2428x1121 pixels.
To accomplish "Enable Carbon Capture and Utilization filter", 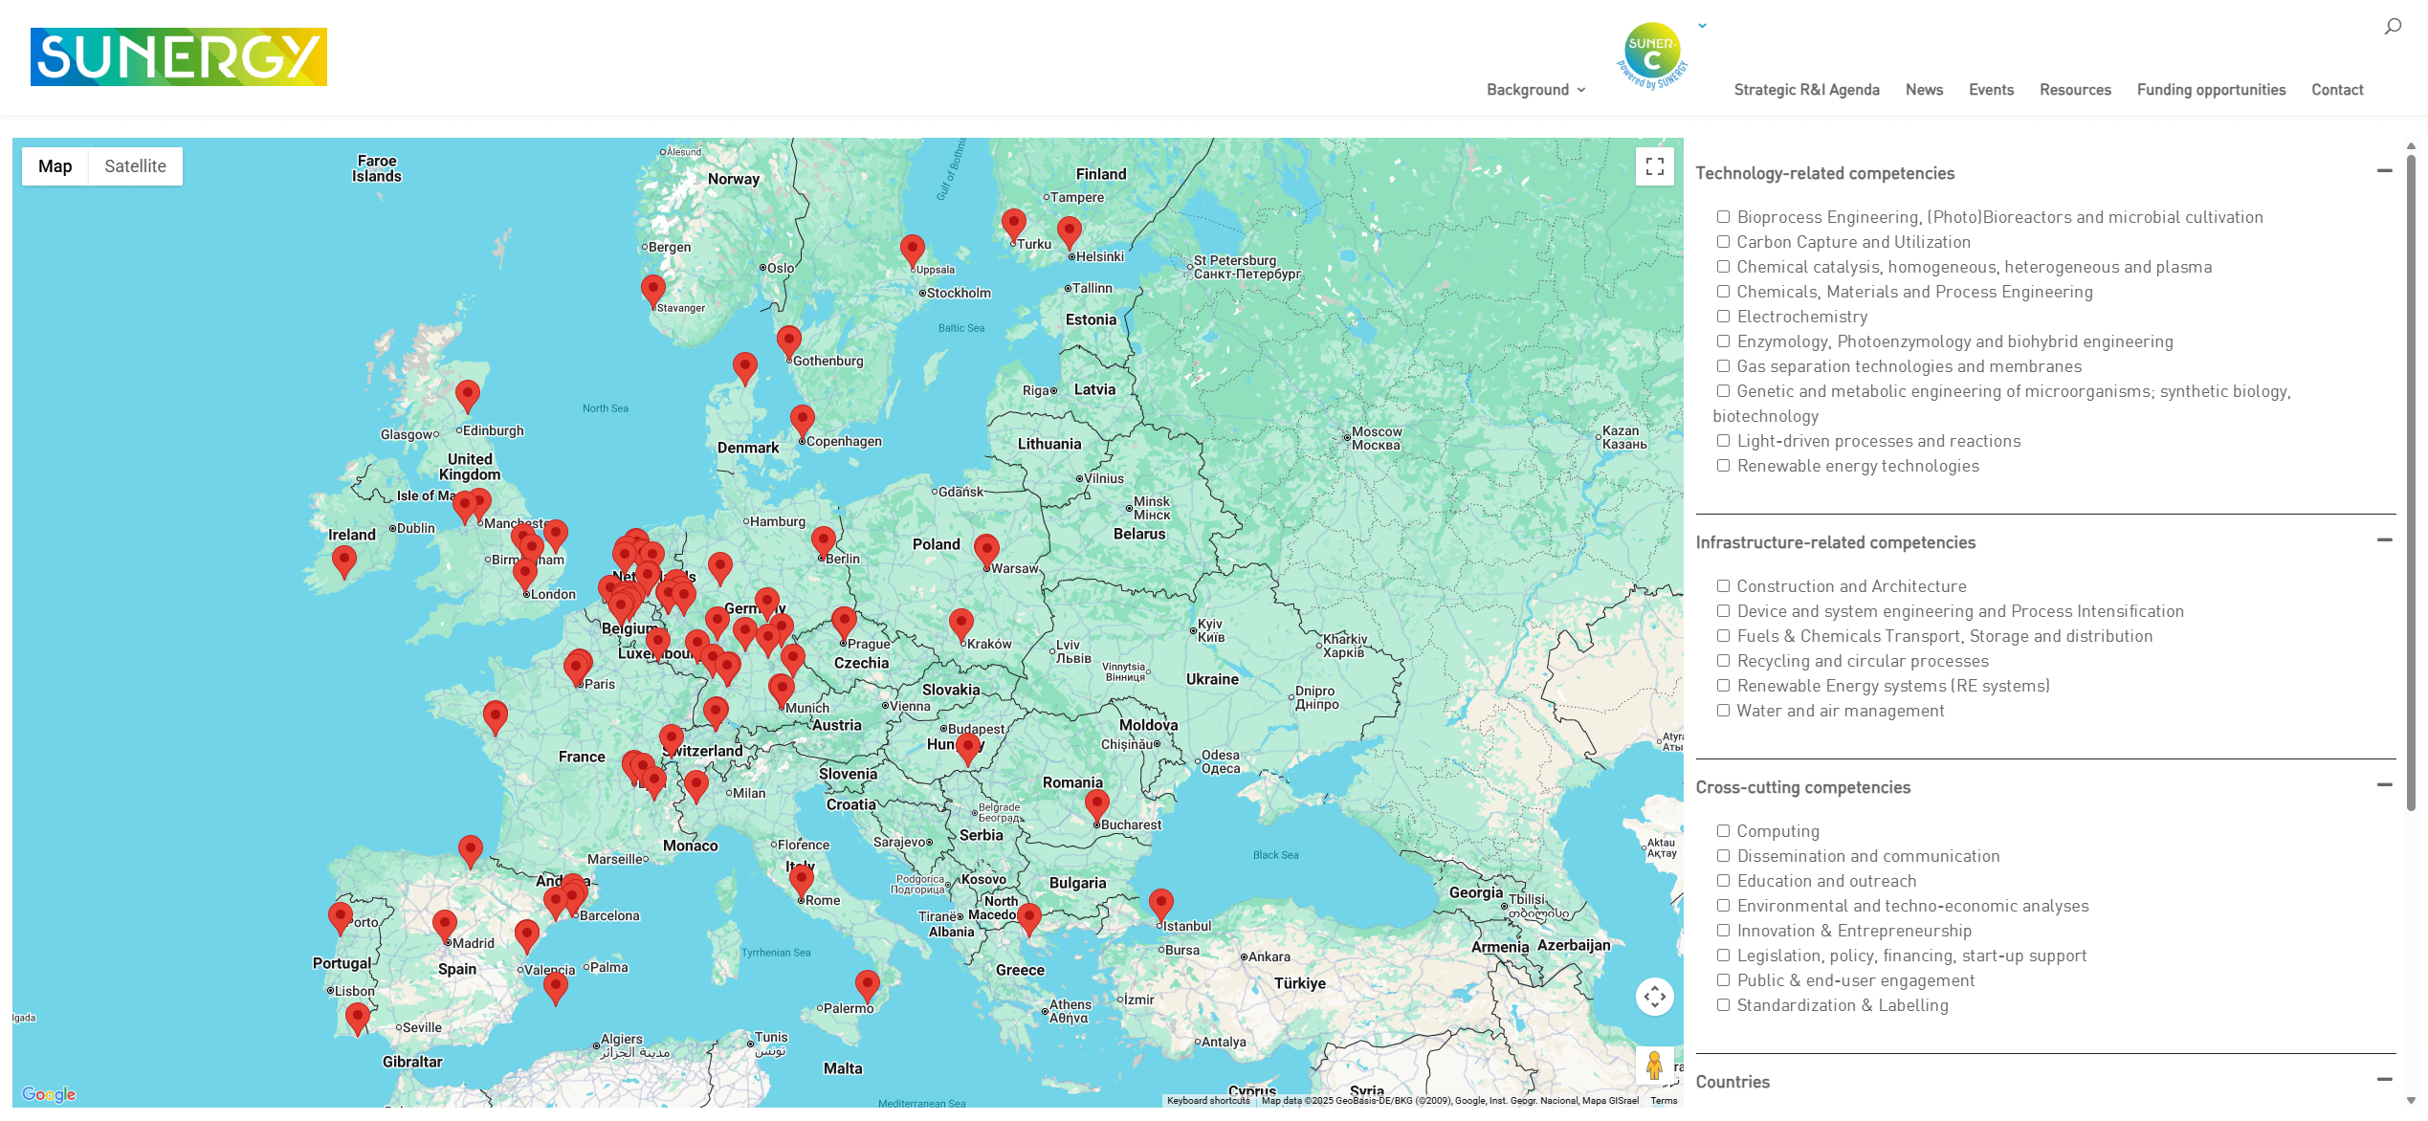I will click(x=1723, y=242).
